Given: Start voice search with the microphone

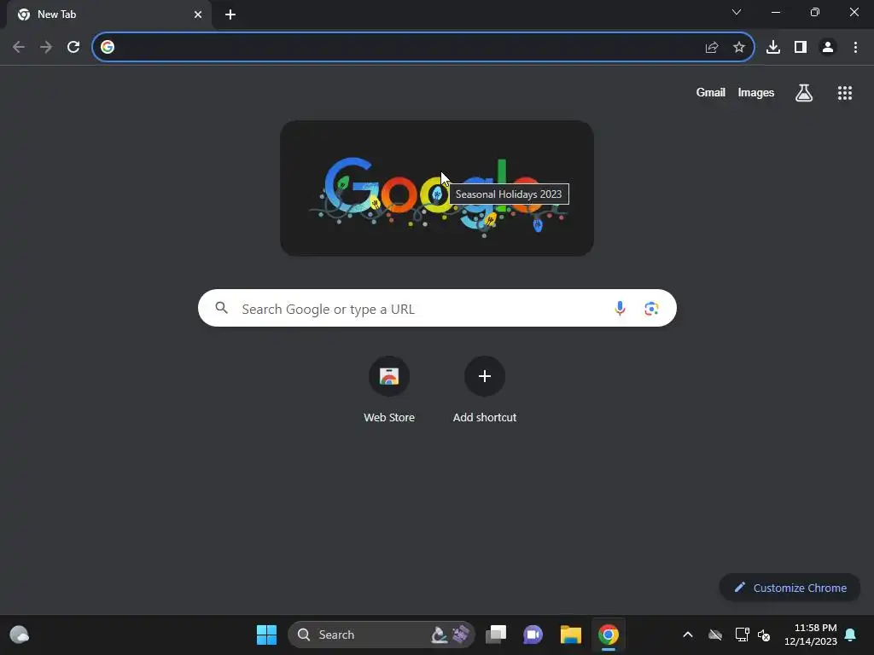Looking at the screenshot, I should coord(620,308).
